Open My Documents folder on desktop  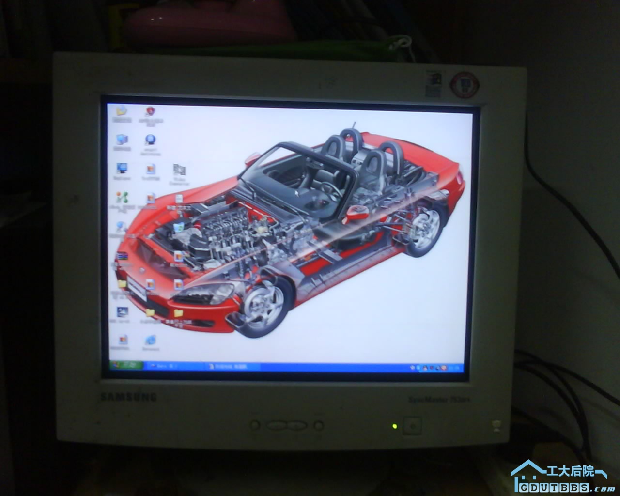click(x=121, y=111)
